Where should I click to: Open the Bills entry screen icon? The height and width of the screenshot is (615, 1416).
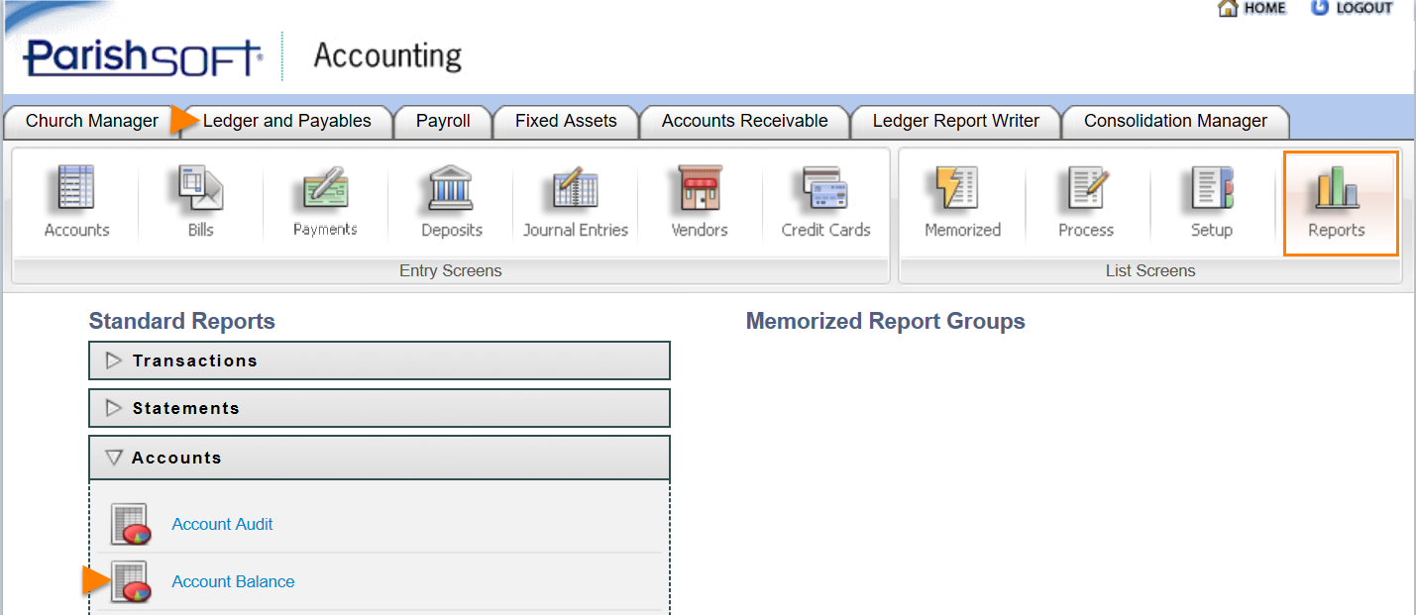pyautogui.click(x=200, y=188)
